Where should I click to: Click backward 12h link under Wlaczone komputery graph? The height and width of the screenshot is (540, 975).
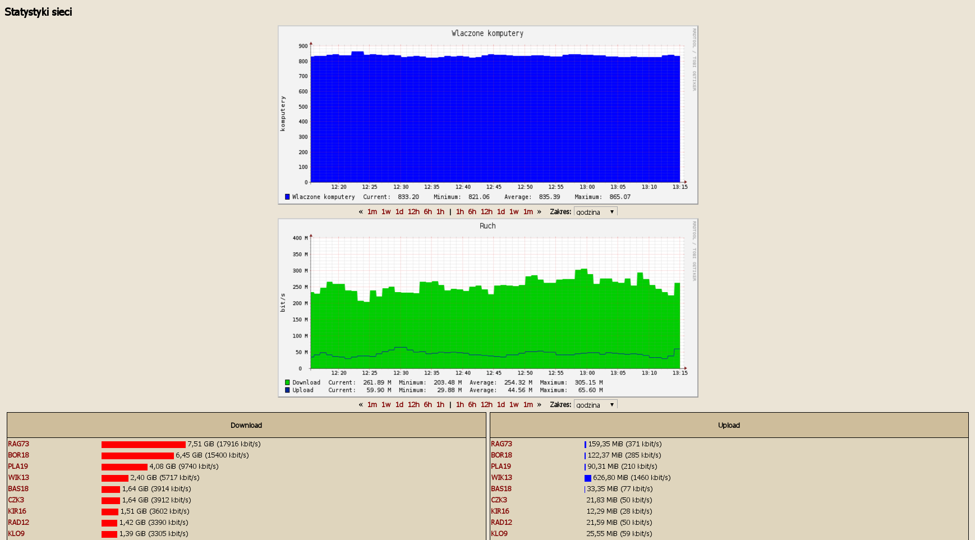[x=413, y=212]
